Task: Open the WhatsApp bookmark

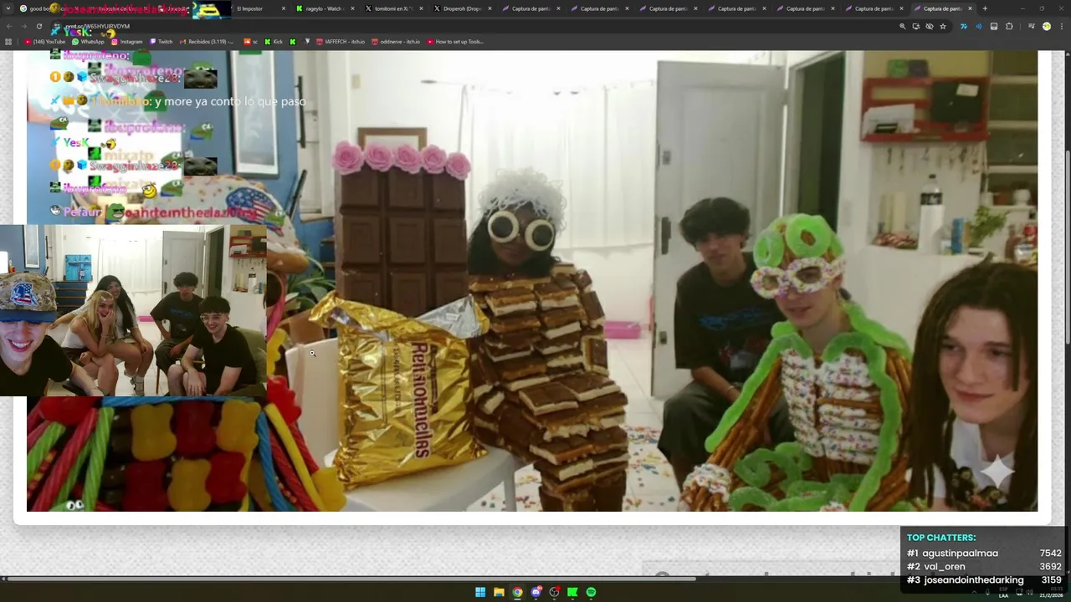Action: tap(89, 41)
